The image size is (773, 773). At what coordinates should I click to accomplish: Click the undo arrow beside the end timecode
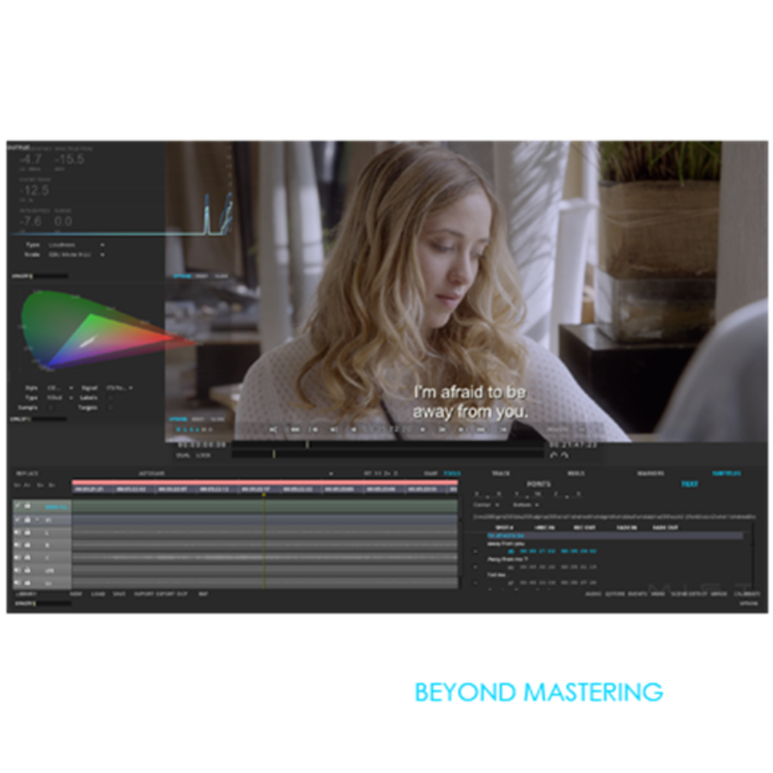tap(554, 455)
